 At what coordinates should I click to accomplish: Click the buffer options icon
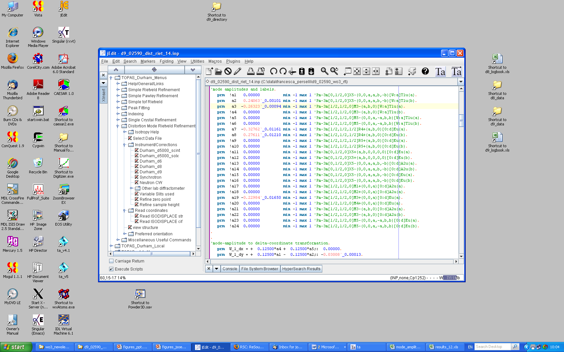[x=389, y=71]
